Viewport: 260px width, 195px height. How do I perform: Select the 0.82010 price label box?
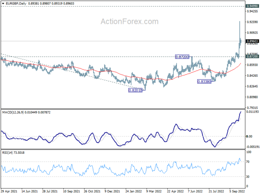point(135,91)
